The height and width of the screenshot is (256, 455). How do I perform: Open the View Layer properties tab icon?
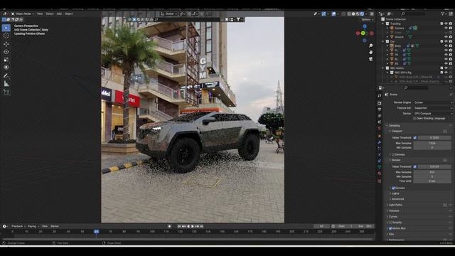point(379,116)
